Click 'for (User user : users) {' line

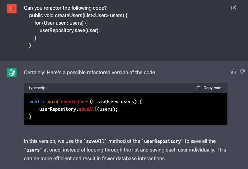pos(60,23)
